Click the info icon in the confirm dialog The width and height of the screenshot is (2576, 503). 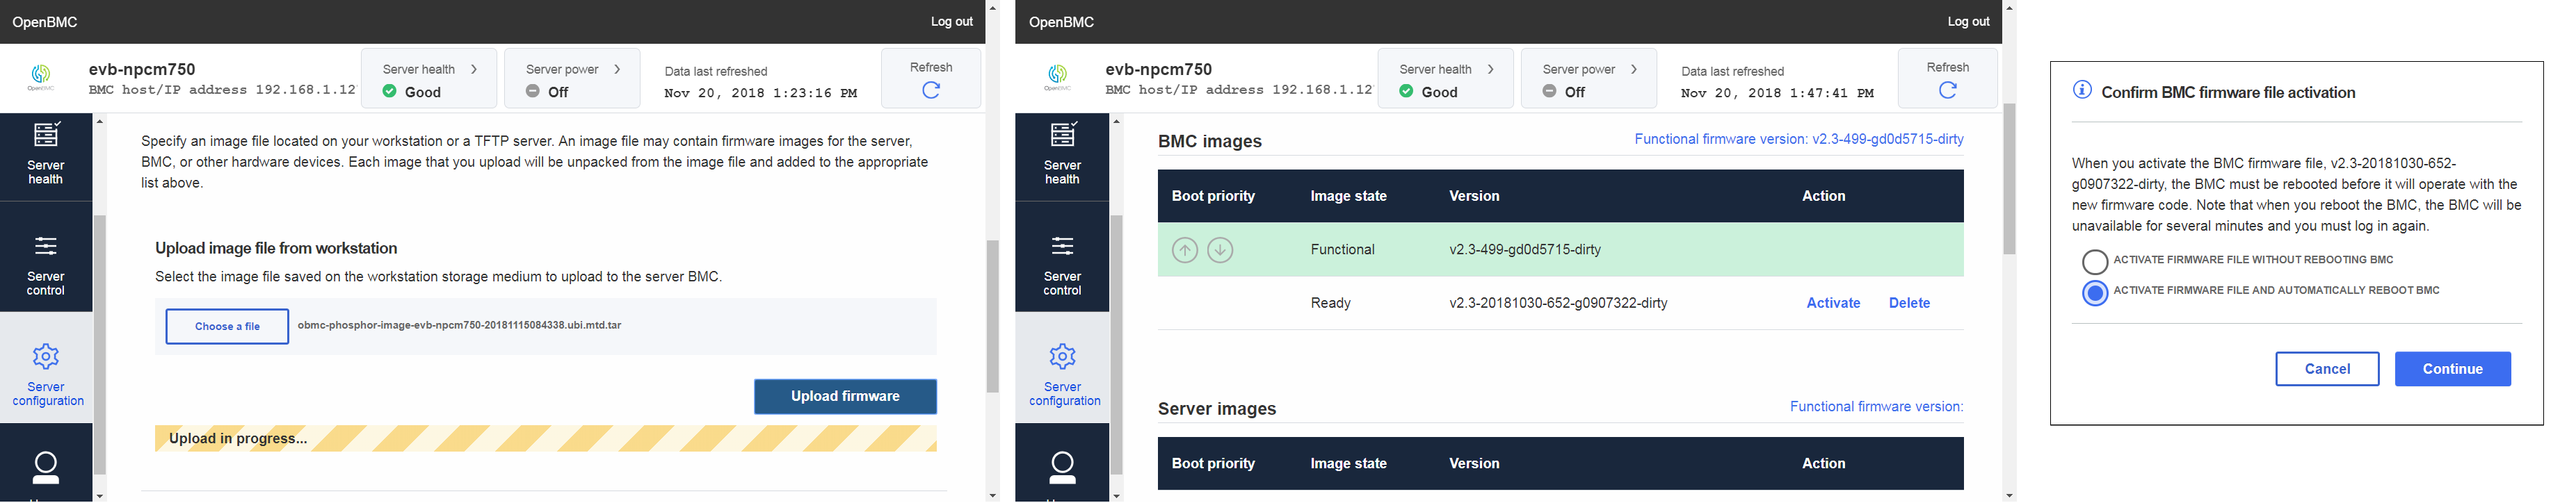tap(2082, 90)
